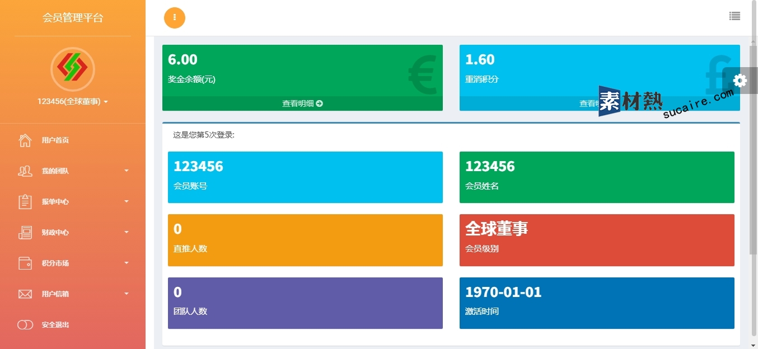Select the 安全退出 menu item
This screenshot has width=758, height=349.
(x=55, y=325)
